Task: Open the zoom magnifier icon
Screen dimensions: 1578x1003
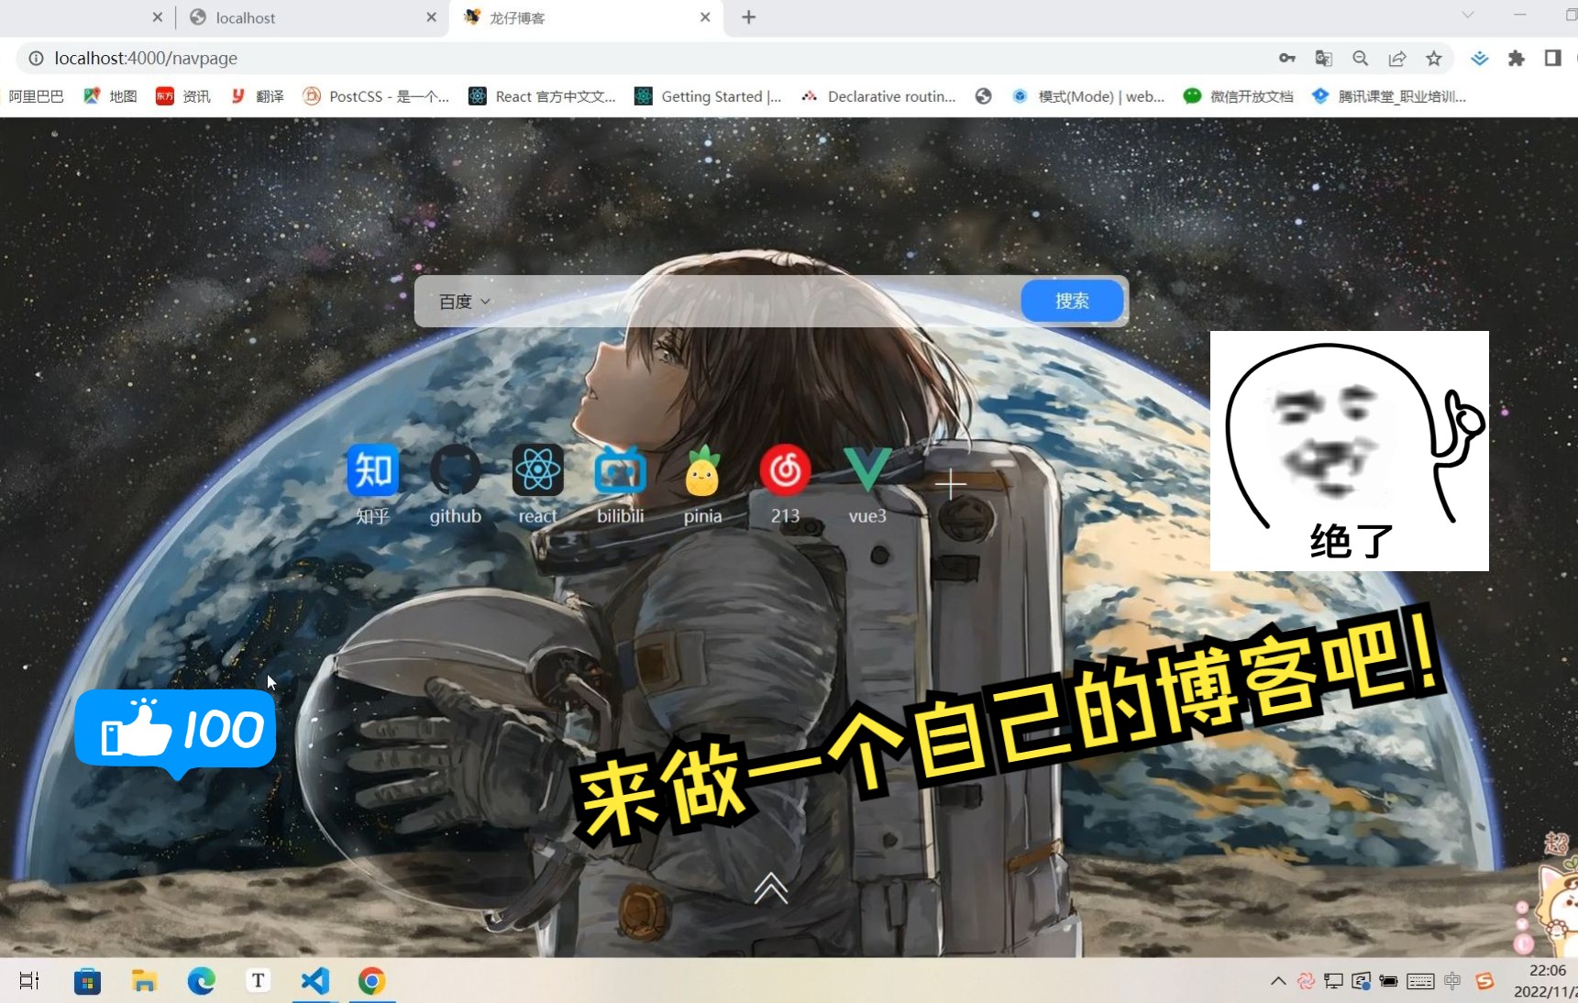Action: coord(1361,59)
